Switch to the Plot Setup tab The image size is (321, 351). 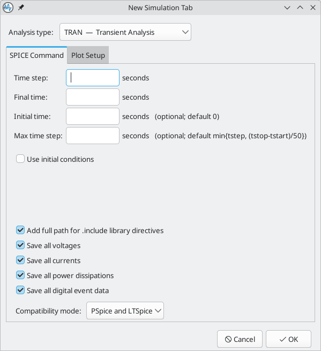88,55
